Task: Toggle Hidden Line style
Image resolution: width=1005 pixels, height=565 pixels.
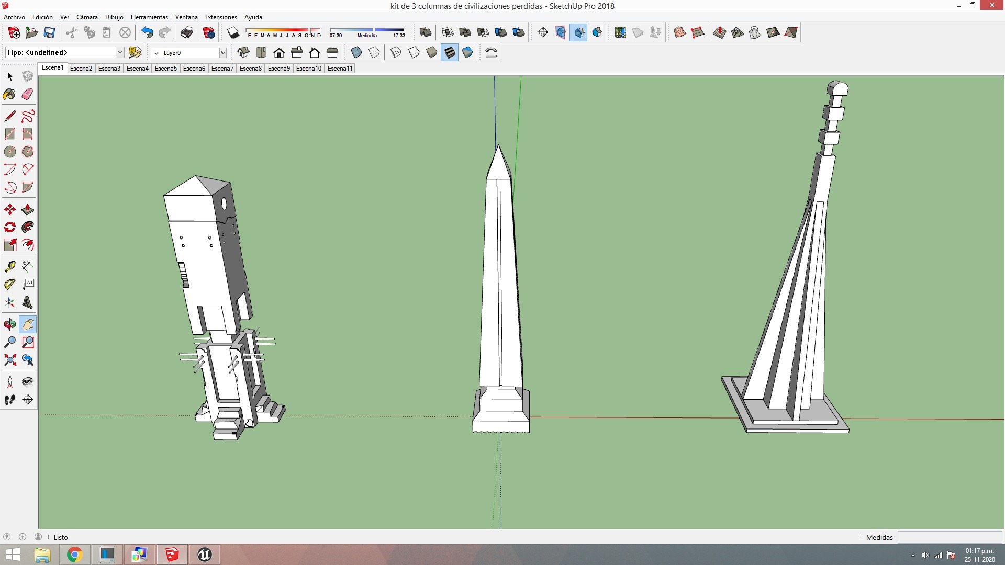Action: click(414, 52)
